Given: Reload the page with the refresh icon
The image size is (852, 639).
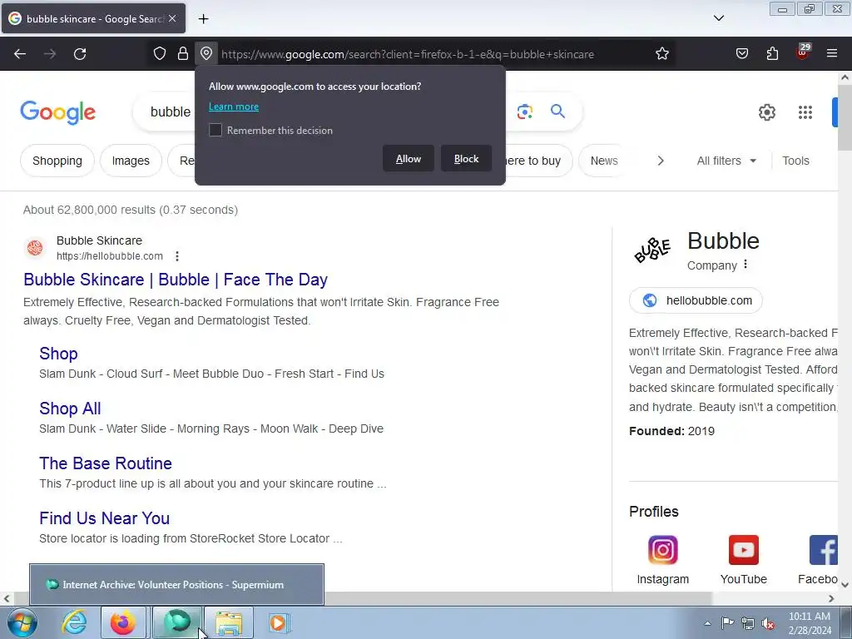Looking at the screenshot, I should tap(80, 54).
